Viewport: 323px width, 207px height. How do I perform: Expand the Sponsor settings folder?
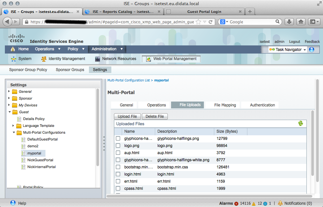9,98
